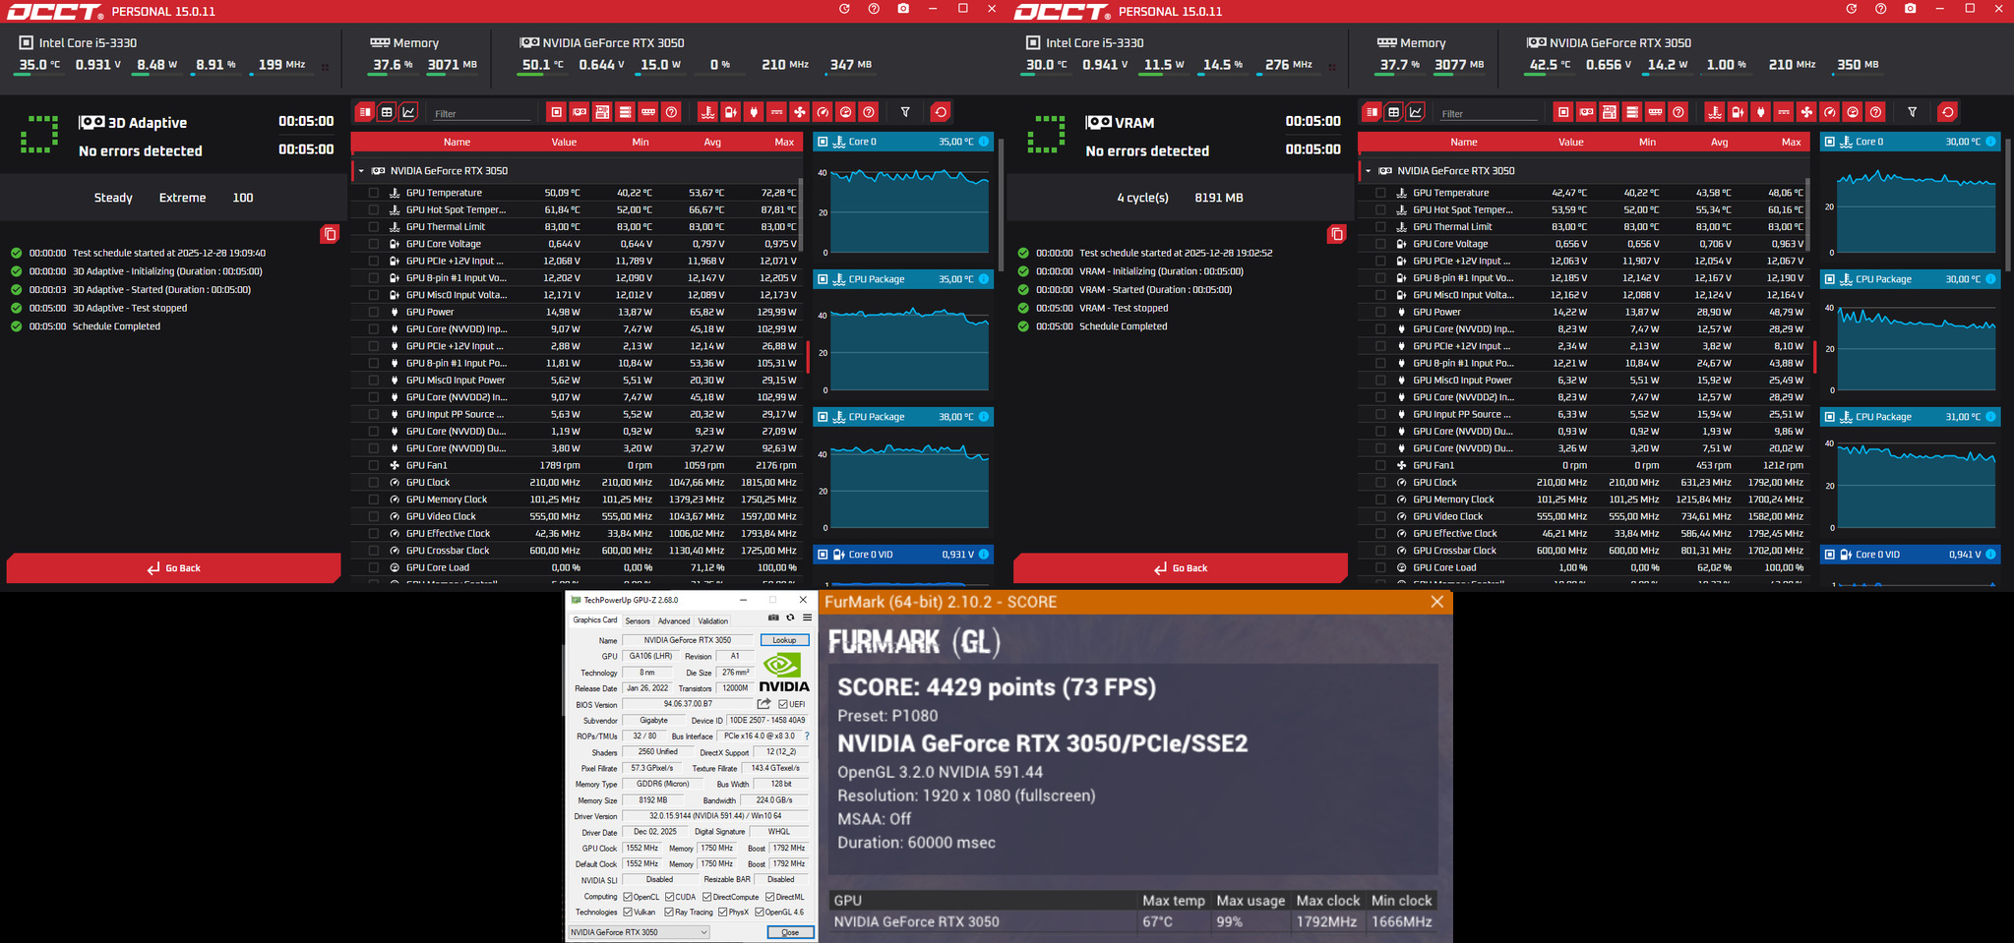Show temperature sensors in VRAM OCCT window
This screenshot has width=2014, height=943.
(1715, 112)
